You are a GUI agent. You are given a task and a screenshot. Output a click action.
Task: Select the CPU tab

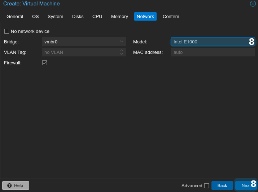(x=97, y=17)
